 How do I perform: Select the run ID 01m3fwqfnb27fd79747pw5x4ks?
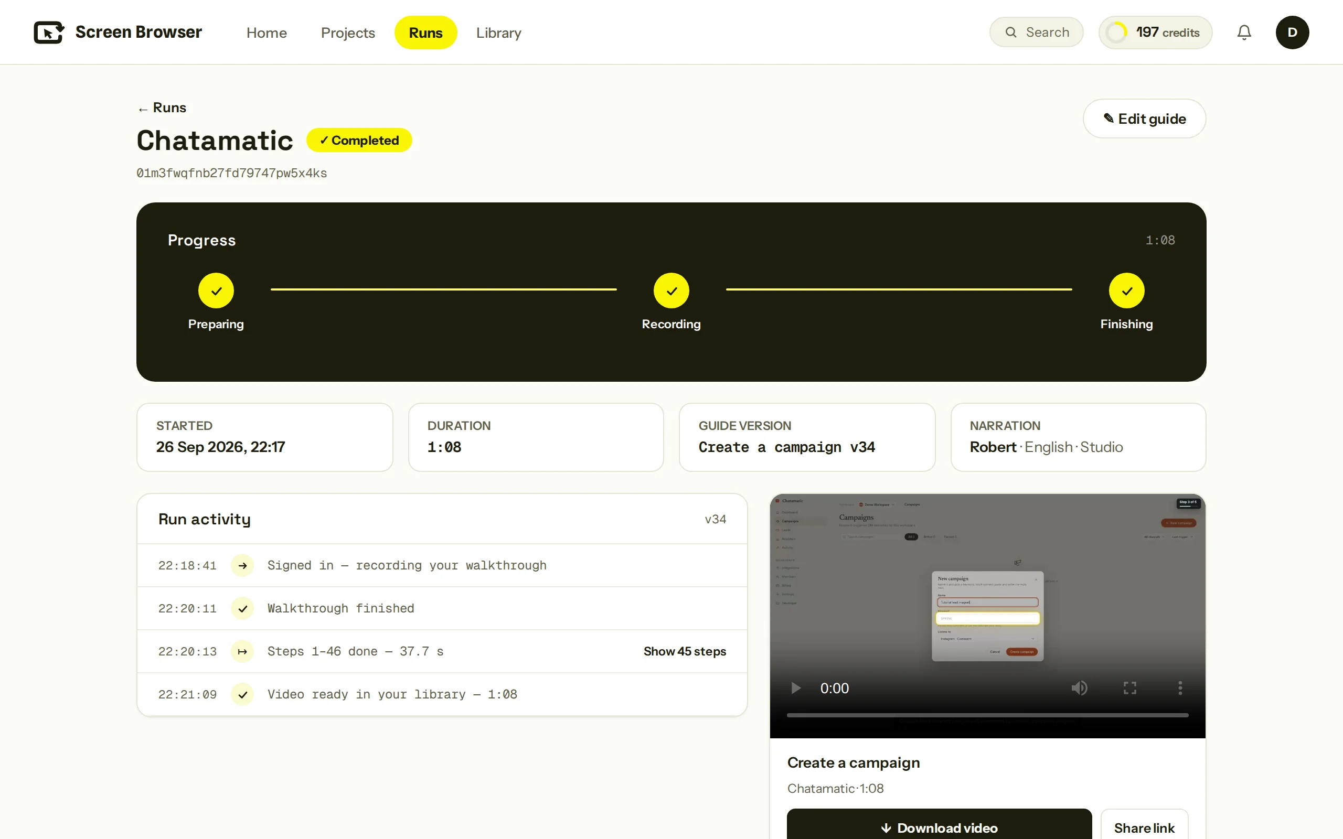pyautogui.click(x=231, y=173)
